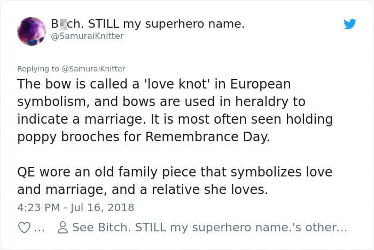Click the 'Jul 16, 2018' date portion

103,207
